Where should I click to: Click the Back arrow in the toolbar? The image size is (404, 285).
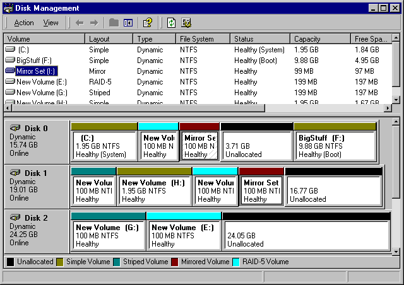point(80,23)
